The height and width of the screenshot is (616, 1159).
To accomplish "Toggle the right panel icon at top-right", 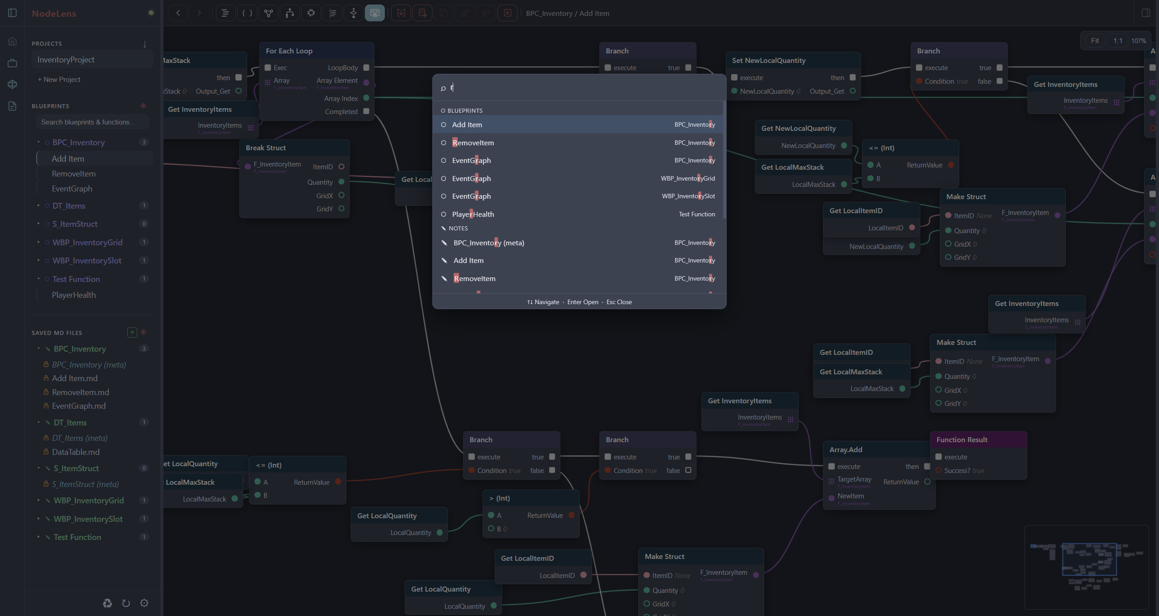I will tap(1146, 13).
